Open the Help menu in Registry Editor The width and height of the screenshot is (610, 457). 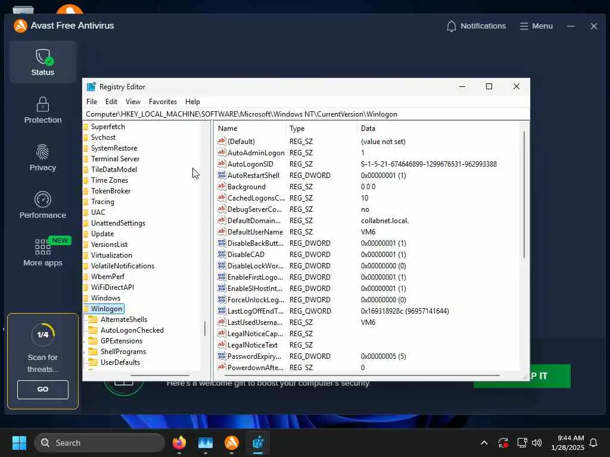[192, 102]
